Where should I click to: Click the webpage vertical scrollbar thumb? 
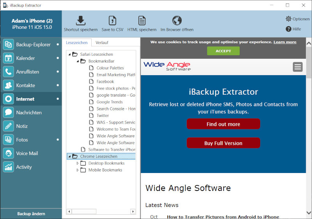(x=309, y=63)
